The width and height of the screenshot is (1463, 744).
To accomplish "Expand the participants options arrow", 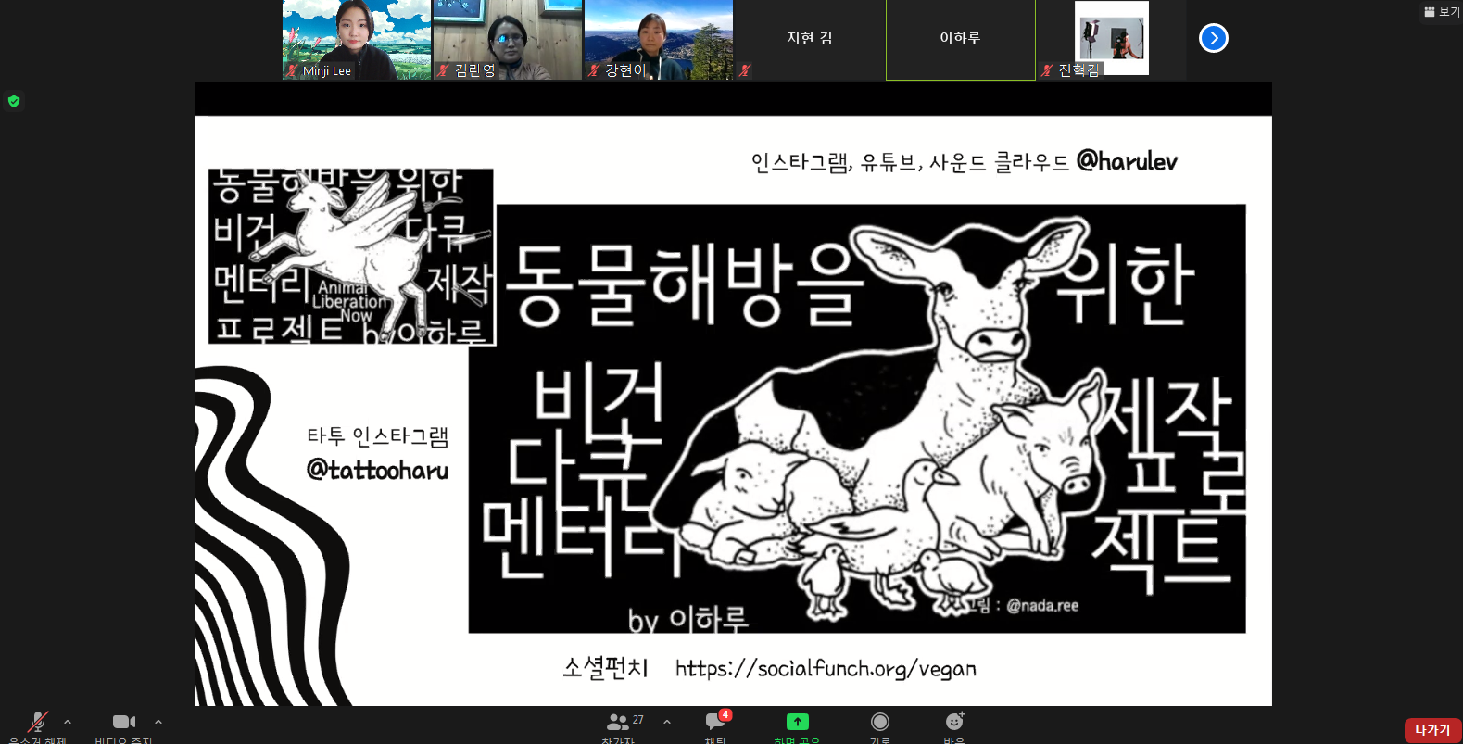I will [667, 722].
